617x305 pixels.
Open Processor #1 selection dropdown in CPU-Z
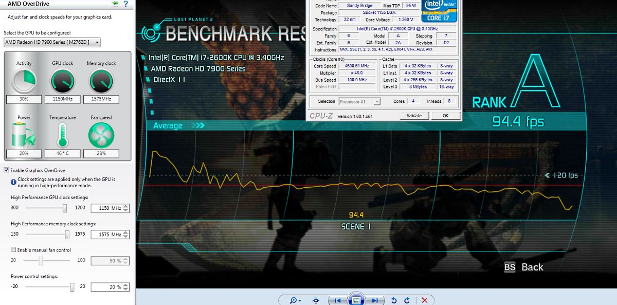click(x=359, y=101)
